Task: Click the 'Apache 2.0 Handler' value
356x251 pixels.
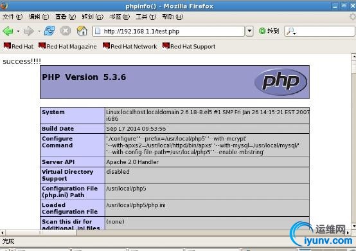Action: pyautogui.click(x=132, y=162)
